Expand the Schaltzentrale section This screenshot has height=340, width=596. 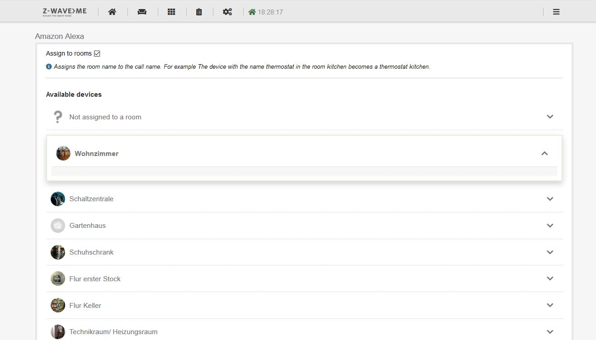[550, 199]
